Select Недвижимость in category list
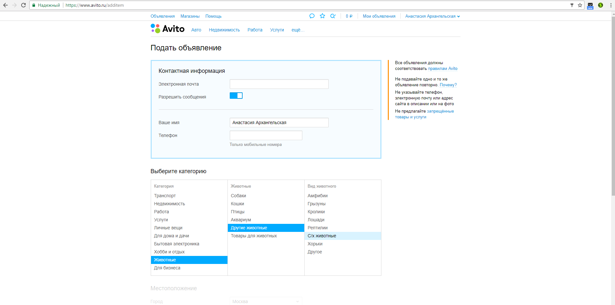Screen dimensions: 615x305 [x=189, y=204]
